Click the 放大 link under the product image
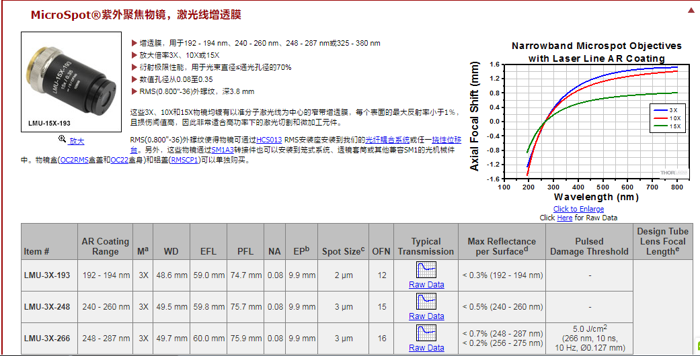The width and height of the screenshot is (700, 356). tap(77, 141)
